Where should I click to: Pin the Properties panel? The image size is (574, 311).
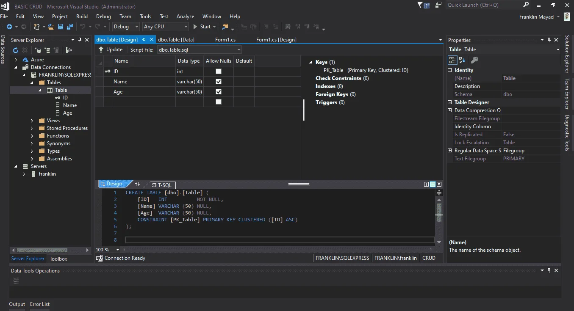coord(549,40)
